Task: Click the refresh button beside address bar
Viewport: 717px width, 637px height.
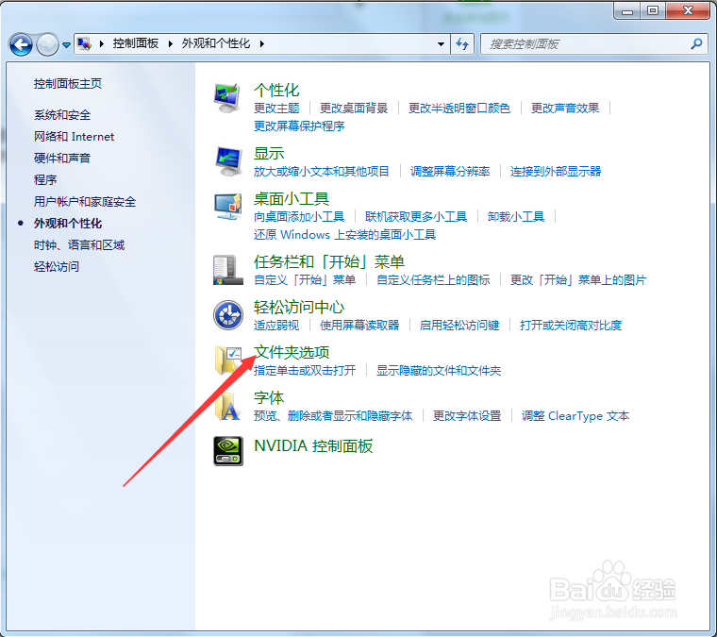Action: 462,44
